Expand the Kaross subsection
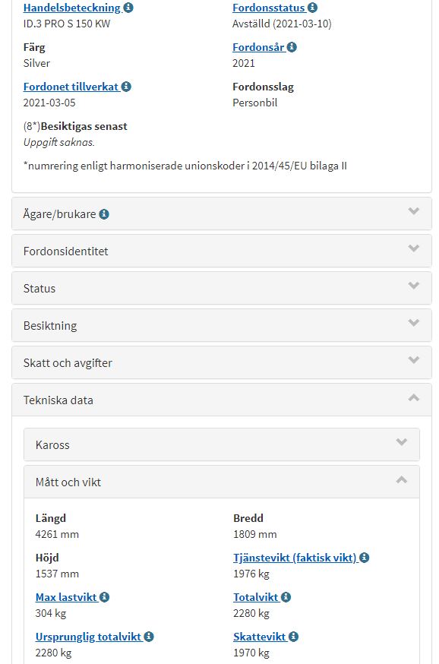 (x=222, y=444)
